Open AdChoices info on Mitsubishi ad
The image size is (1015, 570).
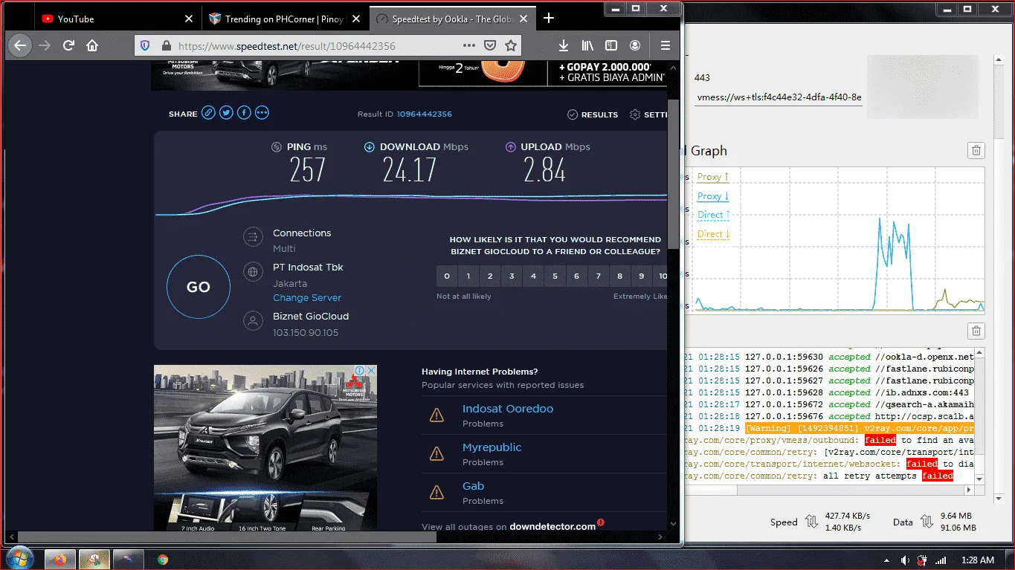(358, 370)
